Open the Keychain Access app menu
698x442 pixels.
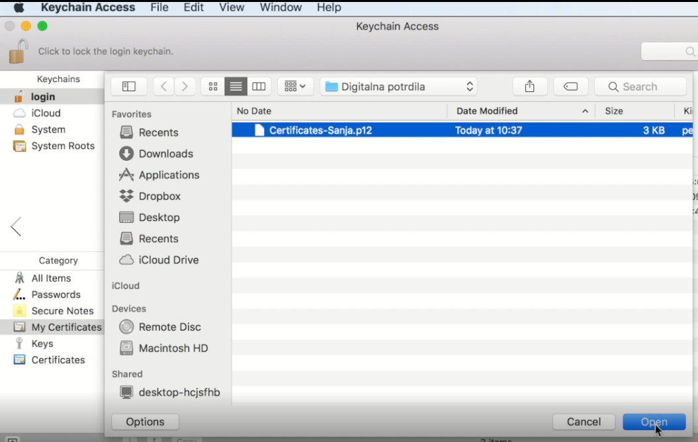88,7
